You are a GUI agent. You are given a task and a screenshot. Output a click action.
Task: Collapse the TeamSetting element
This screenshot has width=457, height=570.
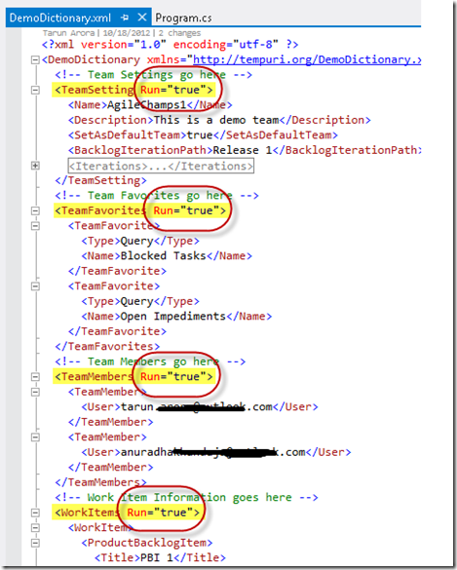(x=35, y=90)
